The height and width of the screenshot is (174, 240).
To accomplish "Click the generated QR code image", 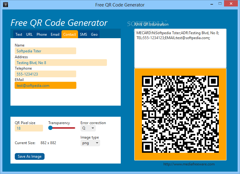I will (x=180, y=114).
